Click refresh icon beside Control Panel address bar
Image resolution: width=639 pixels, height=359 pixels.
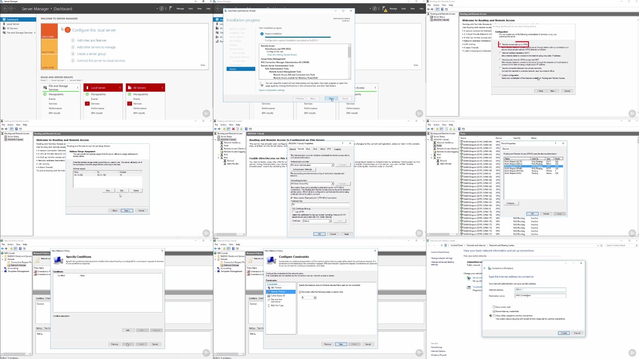click(x=601, y=245)
